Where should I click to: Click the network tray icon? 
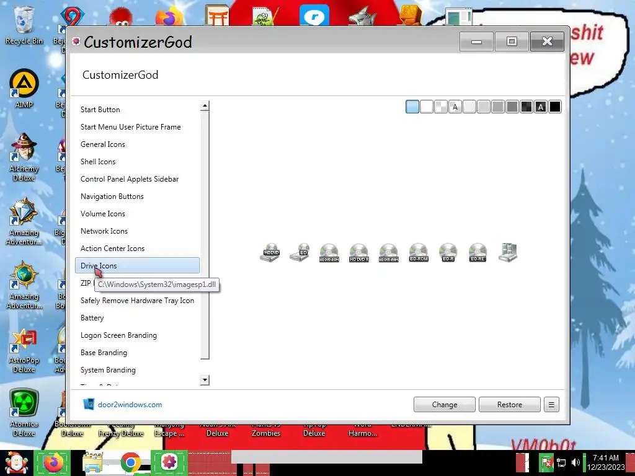click(561, 462)
